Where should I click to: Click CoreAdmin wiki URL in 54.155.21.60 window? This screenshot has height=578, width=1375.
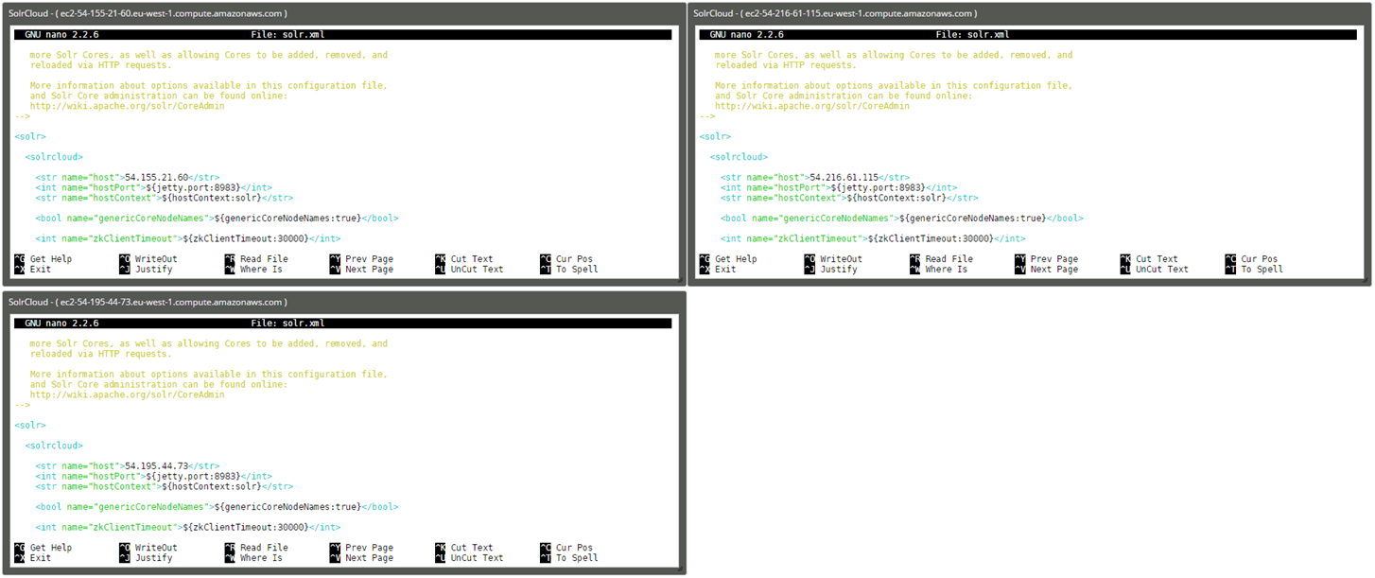(127, 106)
